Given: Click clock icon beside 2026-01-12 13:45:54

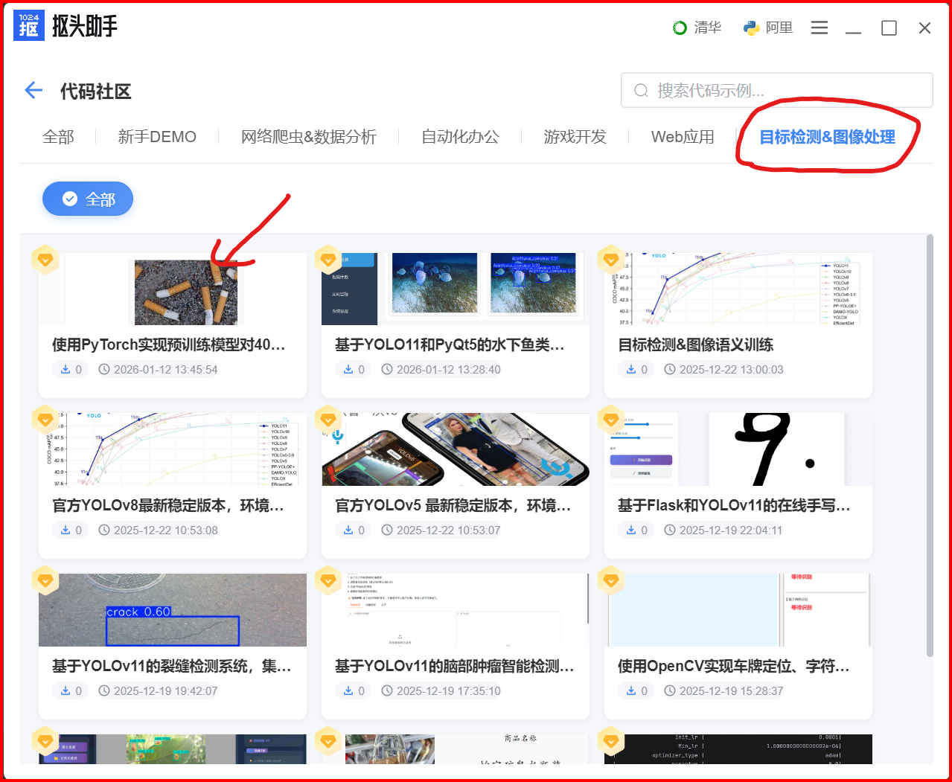Looking at the screenshot, I should pos(104,369).
